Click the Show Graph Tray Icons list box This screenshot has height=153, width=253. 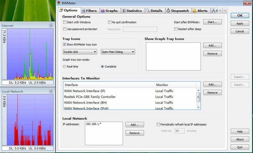[173, 56]
